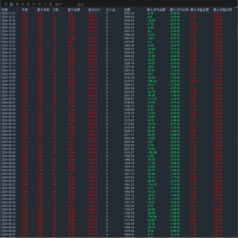Image resolution: width=238 pixels, height=238 pixels.
Task: Click max floating loss -136.96
Action: 152,217
